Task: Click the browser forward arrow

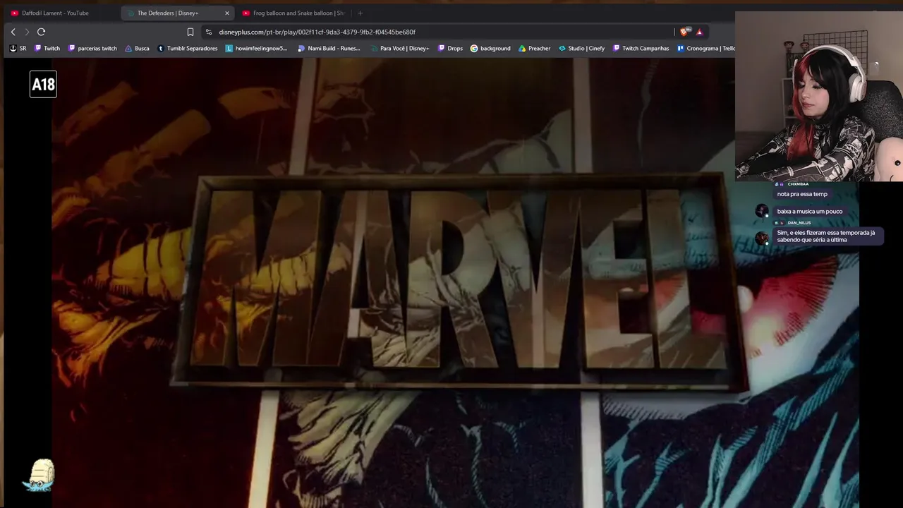Action: tap(27, 32)
